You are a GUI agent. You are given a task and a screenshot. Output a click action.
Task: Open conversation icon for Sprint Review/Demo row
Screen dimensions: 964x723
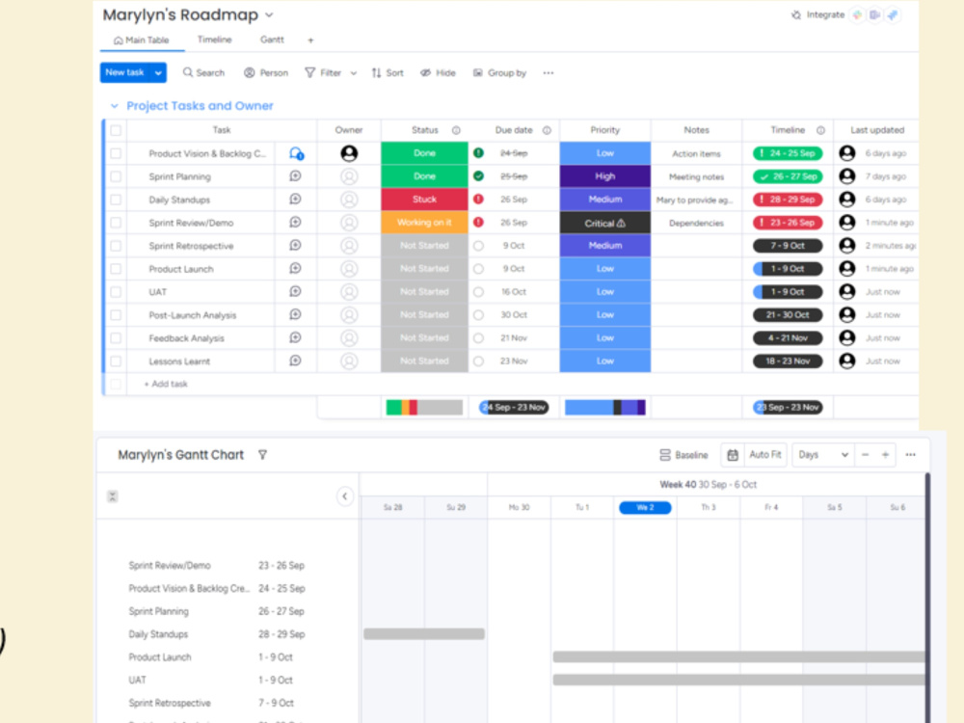(295, 223)
